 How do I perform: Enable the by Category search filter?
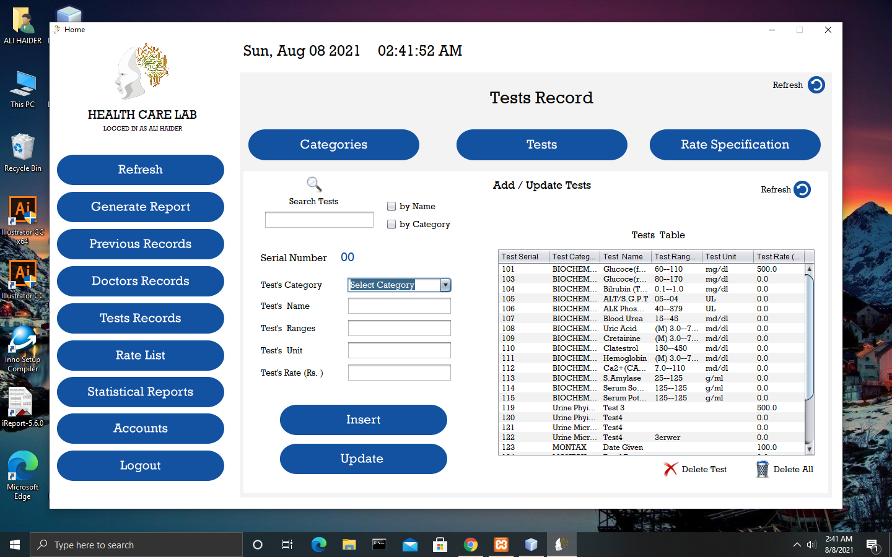391,224
